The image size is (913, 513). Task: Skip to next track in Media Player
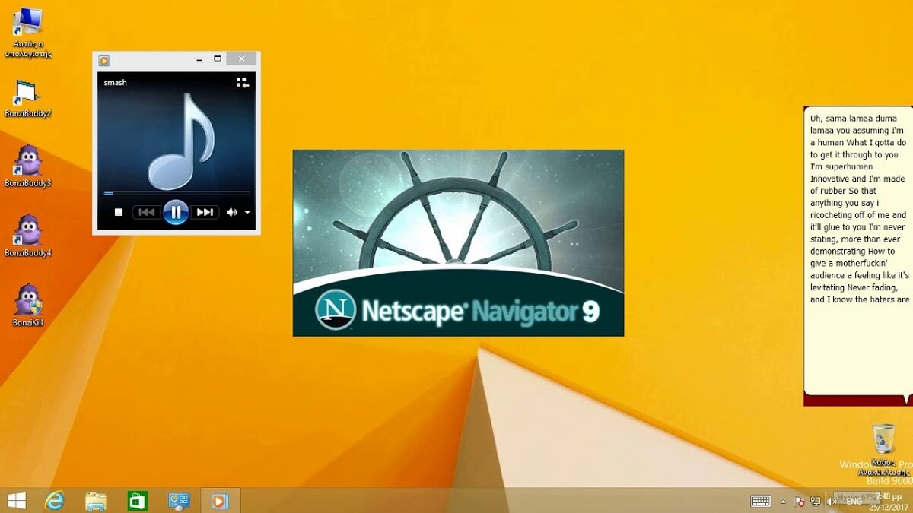click(x=205, y=212)
